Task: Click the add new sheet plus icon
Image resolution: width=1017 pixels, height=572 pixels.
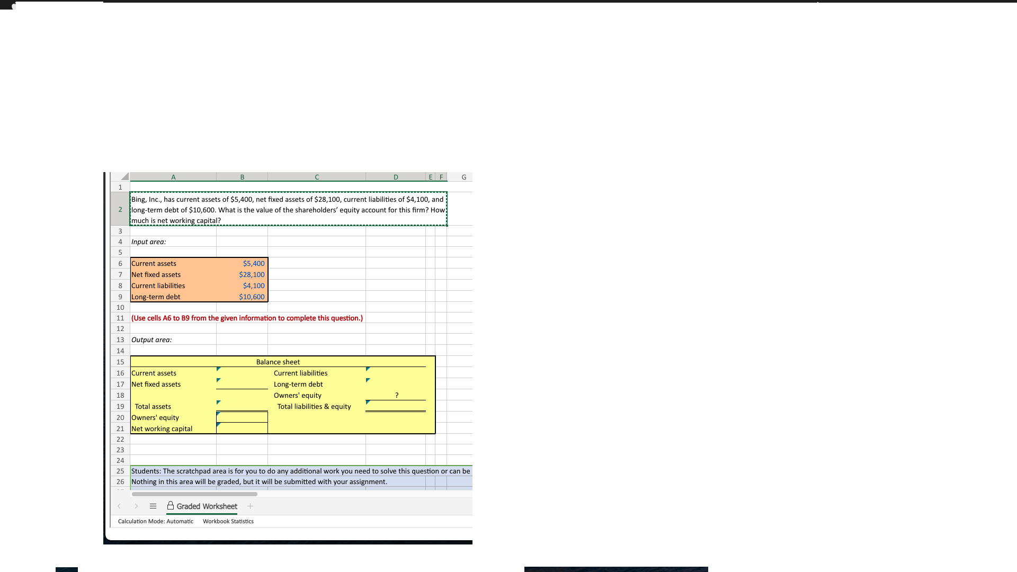Action: click(250, 506)
